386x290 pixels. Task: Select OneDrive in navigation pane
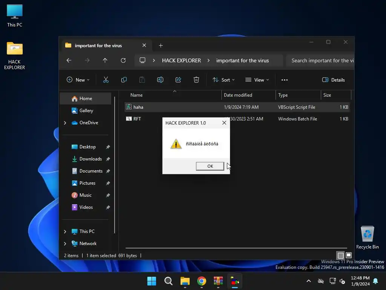86,123
